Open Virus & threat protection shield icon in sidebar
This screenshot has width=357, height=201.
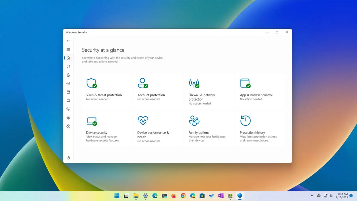point(68,66)
